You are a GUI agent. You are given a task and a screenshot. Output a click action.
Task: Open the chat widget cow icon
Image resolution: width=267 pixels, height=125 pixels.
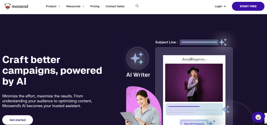pos(258,117)
